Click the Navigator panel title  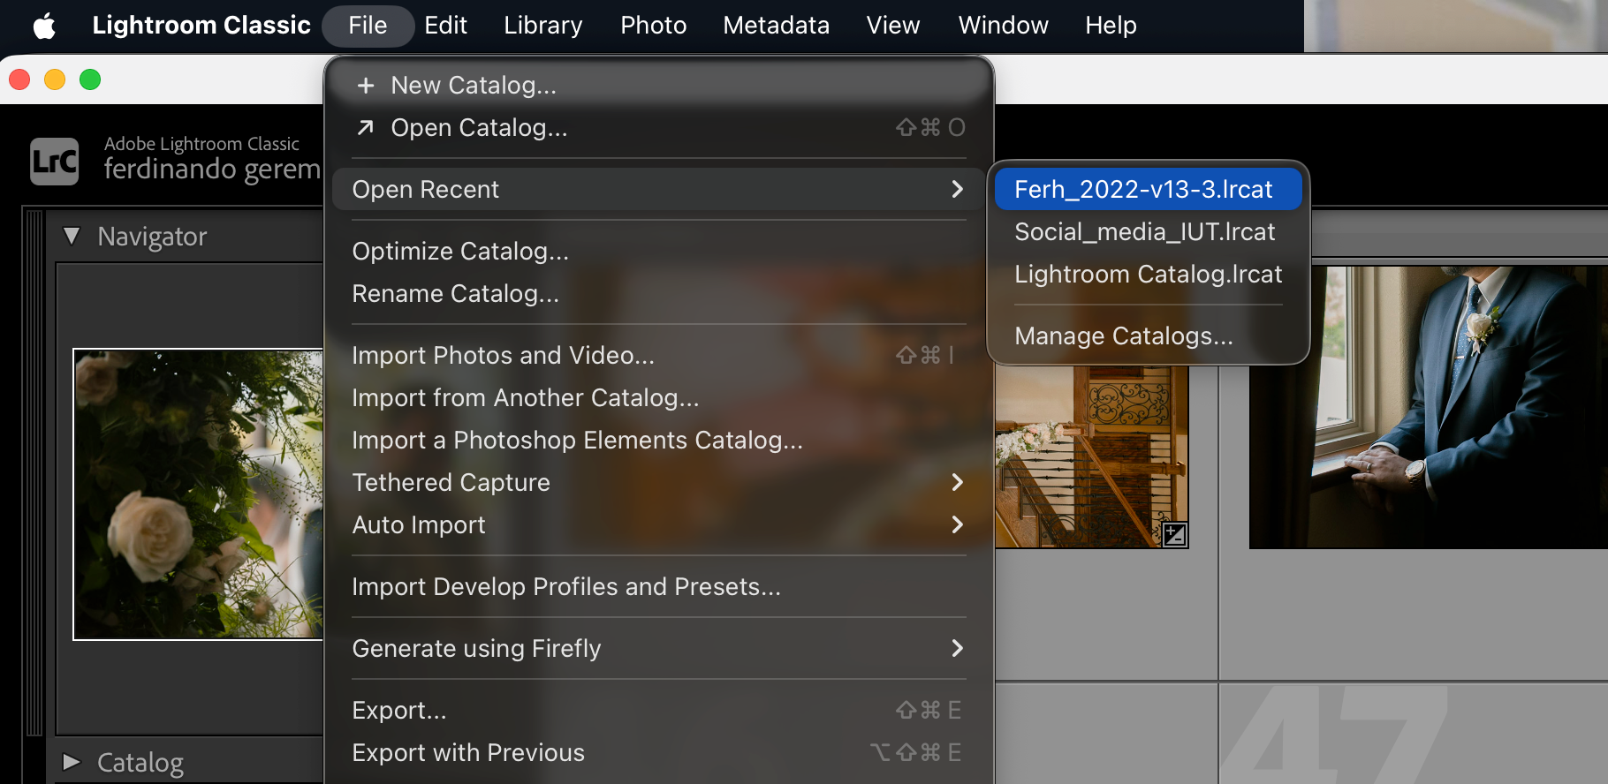click(152, 237)
